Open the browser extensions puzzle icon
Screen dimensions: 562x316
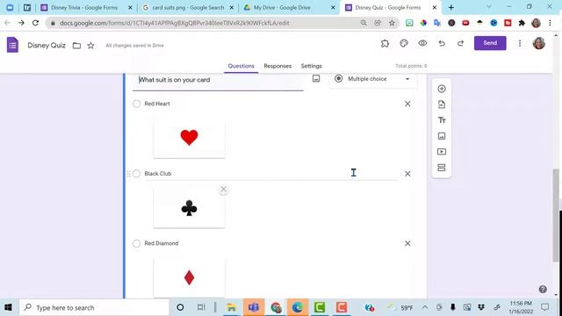[x=522, y=23]
